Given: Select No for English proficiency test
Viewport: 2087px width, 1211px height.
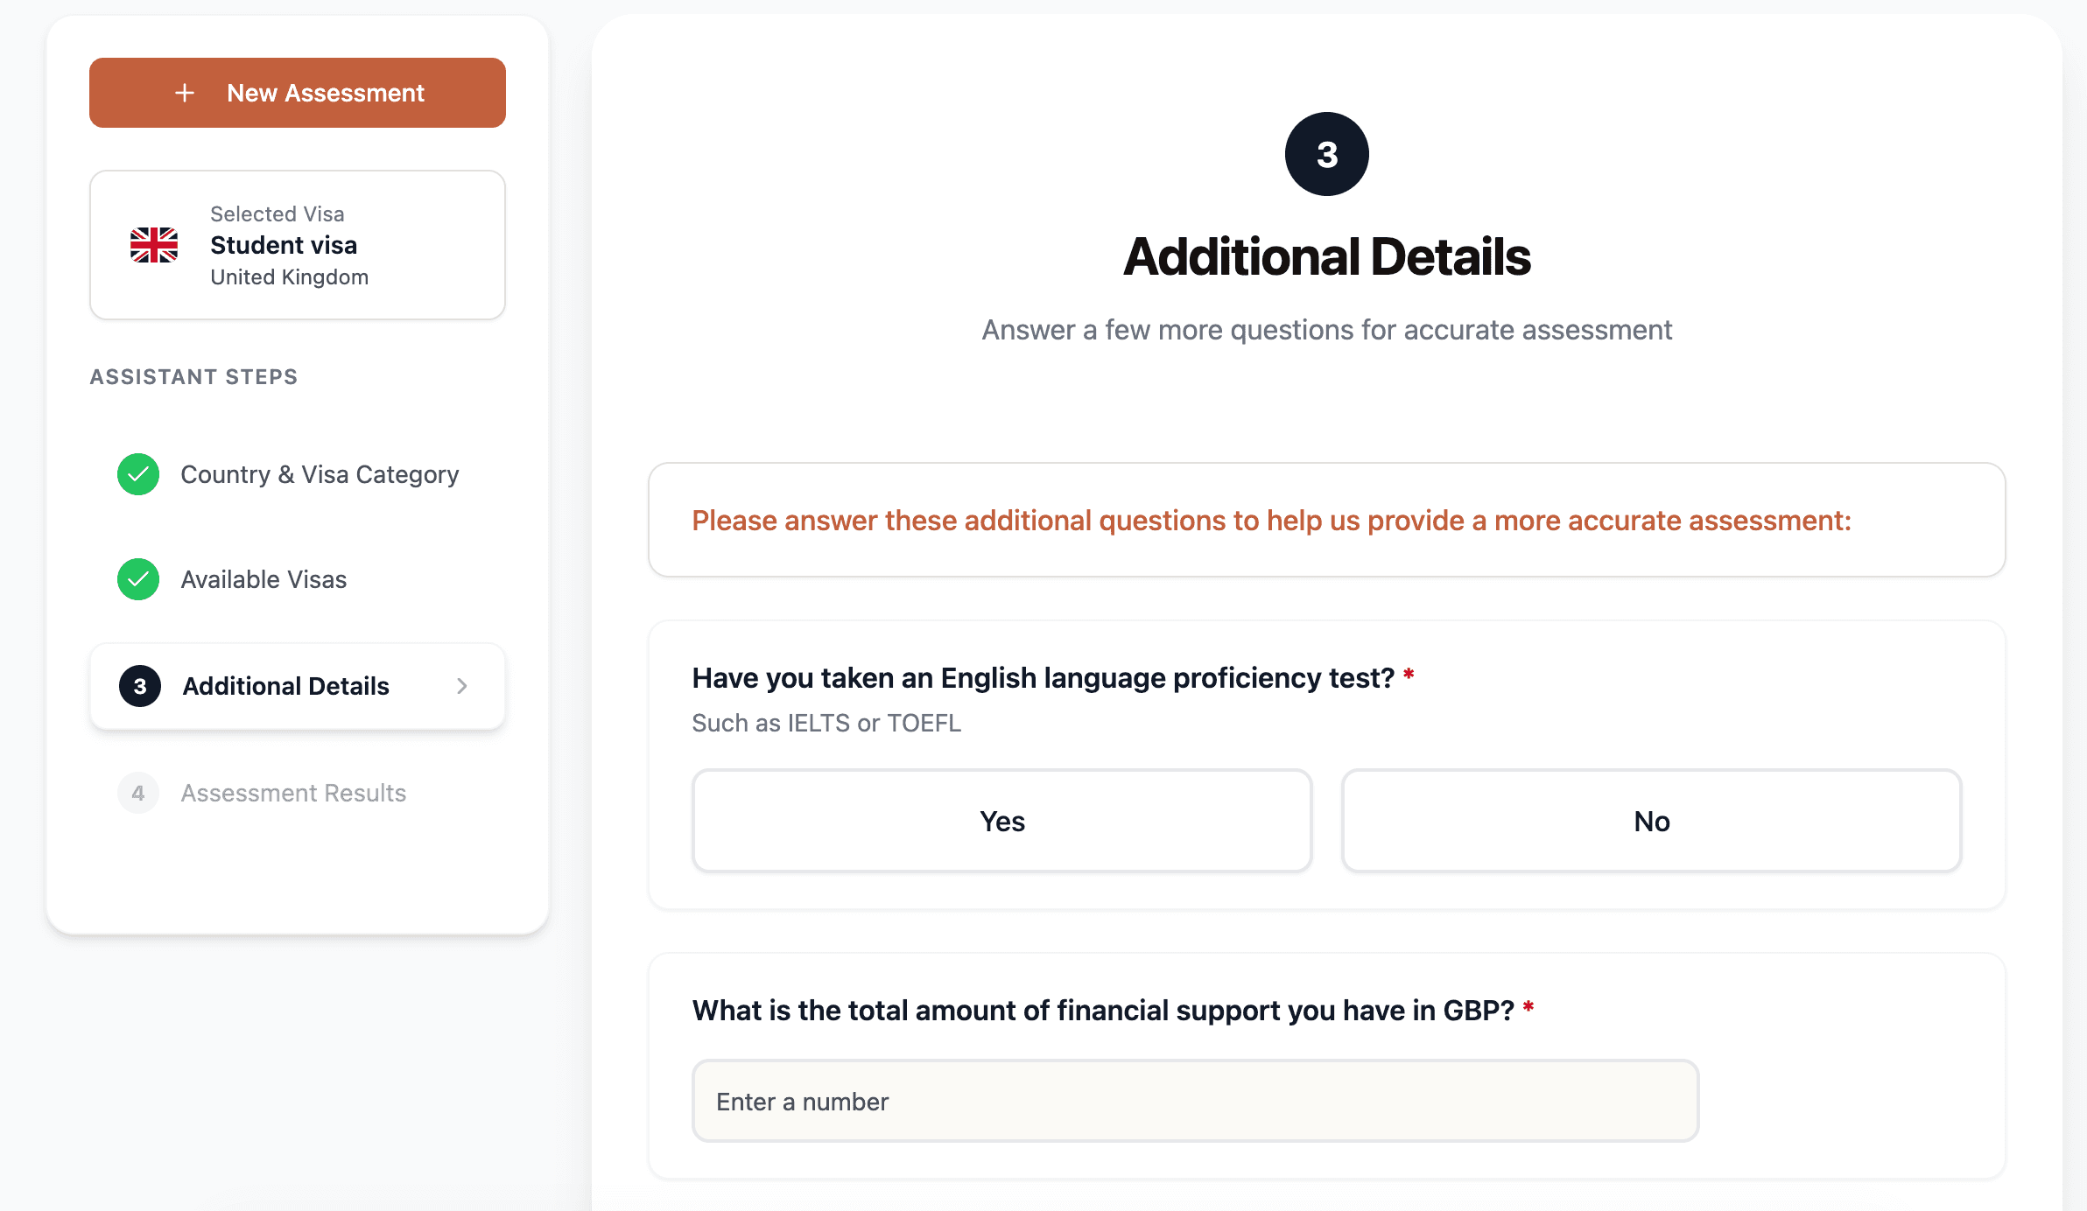Looking at the screenshot, I should tap(1651, 821).
